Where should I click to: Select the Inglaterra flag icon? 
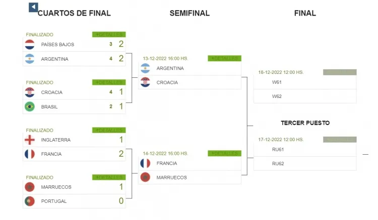pos(30,140)
